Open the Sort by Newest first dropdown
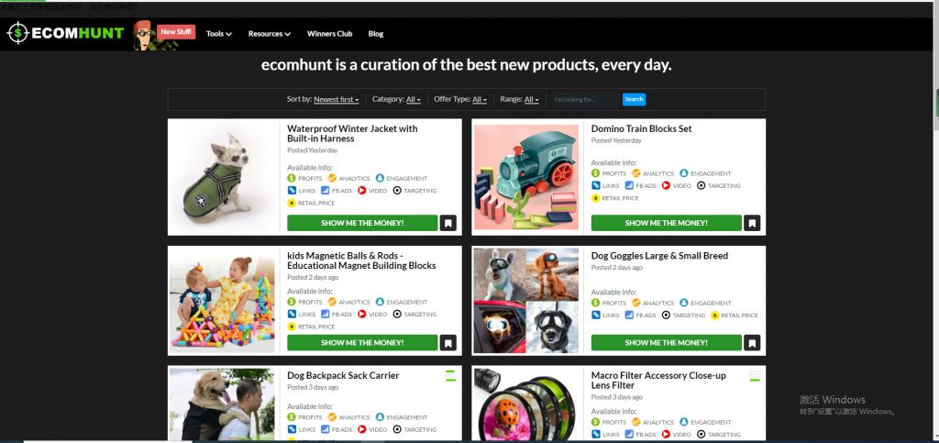This screenshot has width=939, height=443. coord(336,99)
